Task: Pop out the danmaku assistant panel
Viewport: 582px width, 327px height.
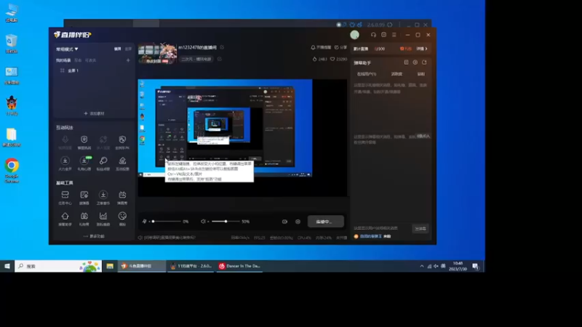Action: pos(424,62)
